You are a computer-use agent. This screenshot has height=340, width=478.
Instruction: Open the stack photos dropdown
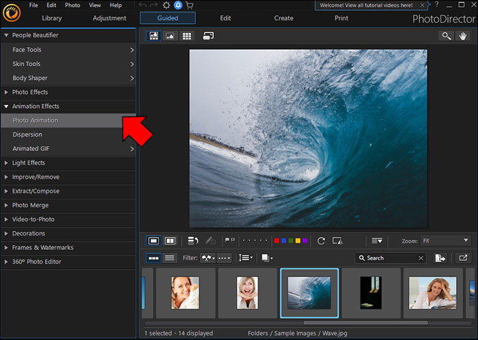pyautogui.click(x=267, y=258)
